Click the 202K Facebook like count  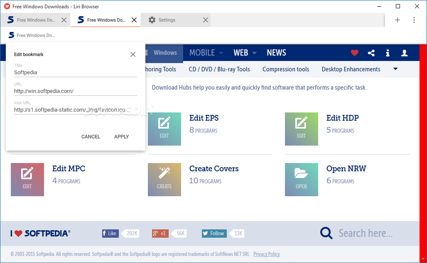click(132, 234)
